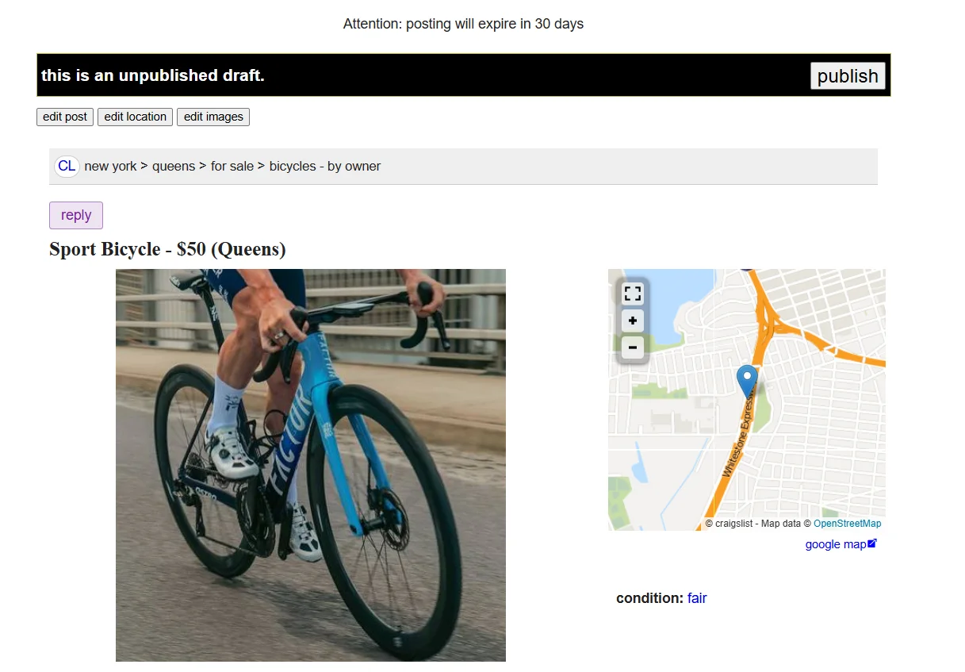Open the queens section link
This screenshot has height=672, width=965.
(174, 166)
